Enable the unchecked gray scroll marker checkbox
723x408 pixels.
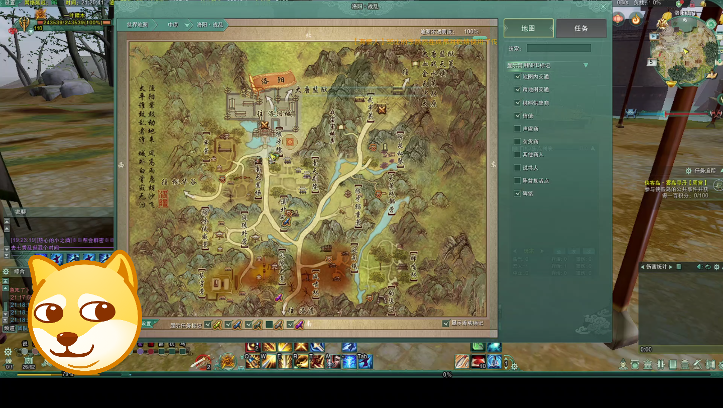[270, 324]
